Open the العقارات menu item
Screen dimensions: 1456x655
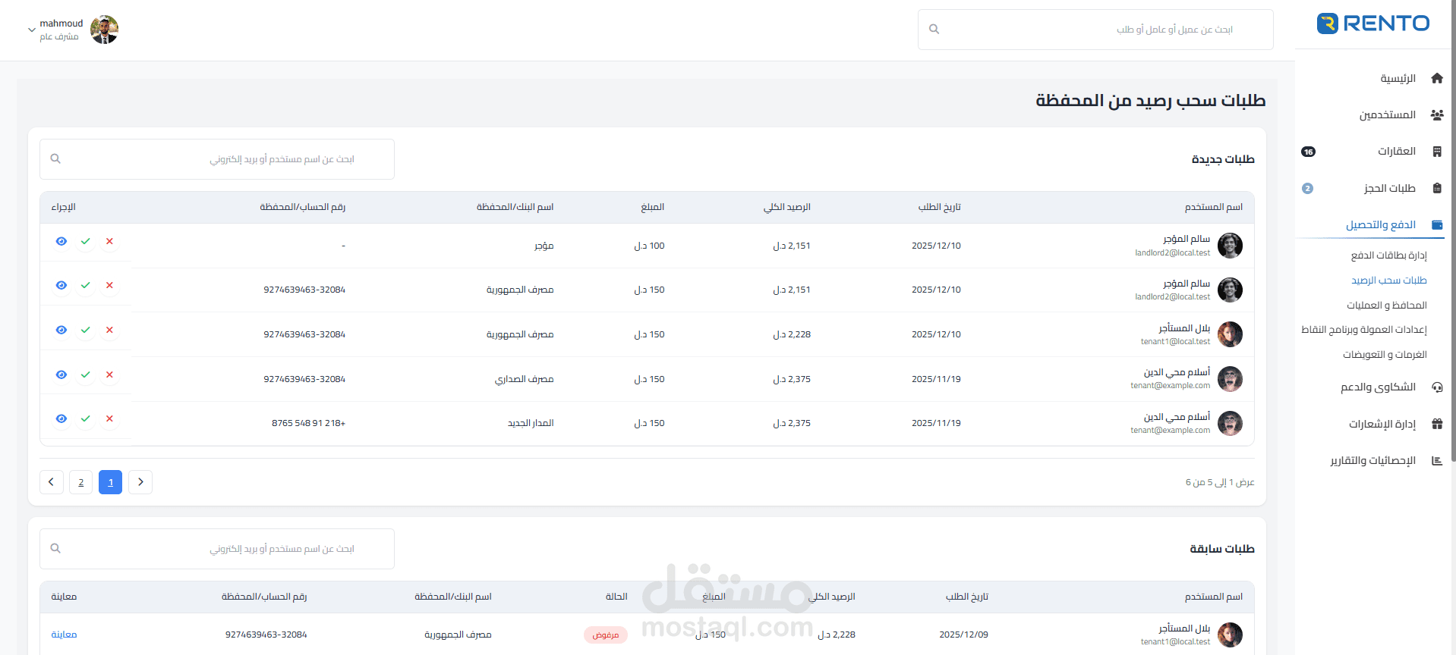pos(1397,152)
